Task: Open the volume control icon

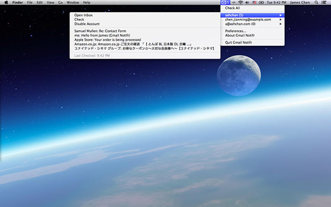Action: click(247, 3)
